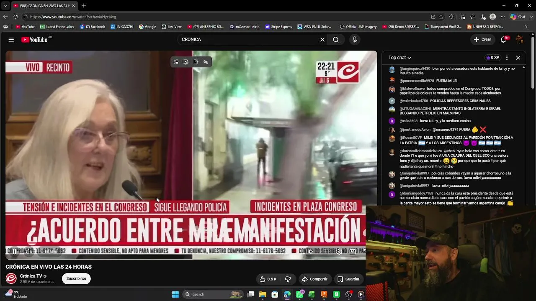Open the Copilot Chat button

pos(518,17)
